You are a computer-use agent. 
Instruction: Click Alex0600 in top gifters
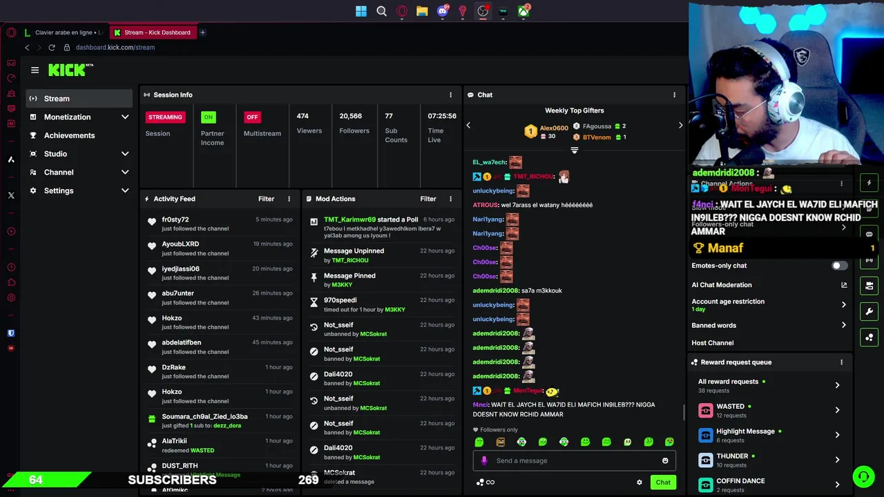pyautogui.click(x=554, y=128)
